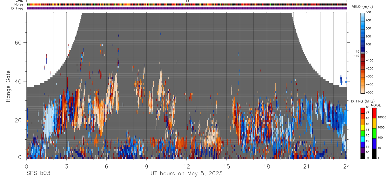Click the '6' UT hour tick label
This screenshot has width=390, height=180.
106,166
